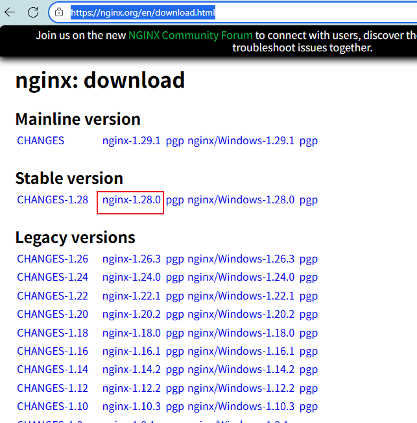Download legacy nginx-1.24.0
Viewport: 417px width, 423px height.
(x=132, y=277)
